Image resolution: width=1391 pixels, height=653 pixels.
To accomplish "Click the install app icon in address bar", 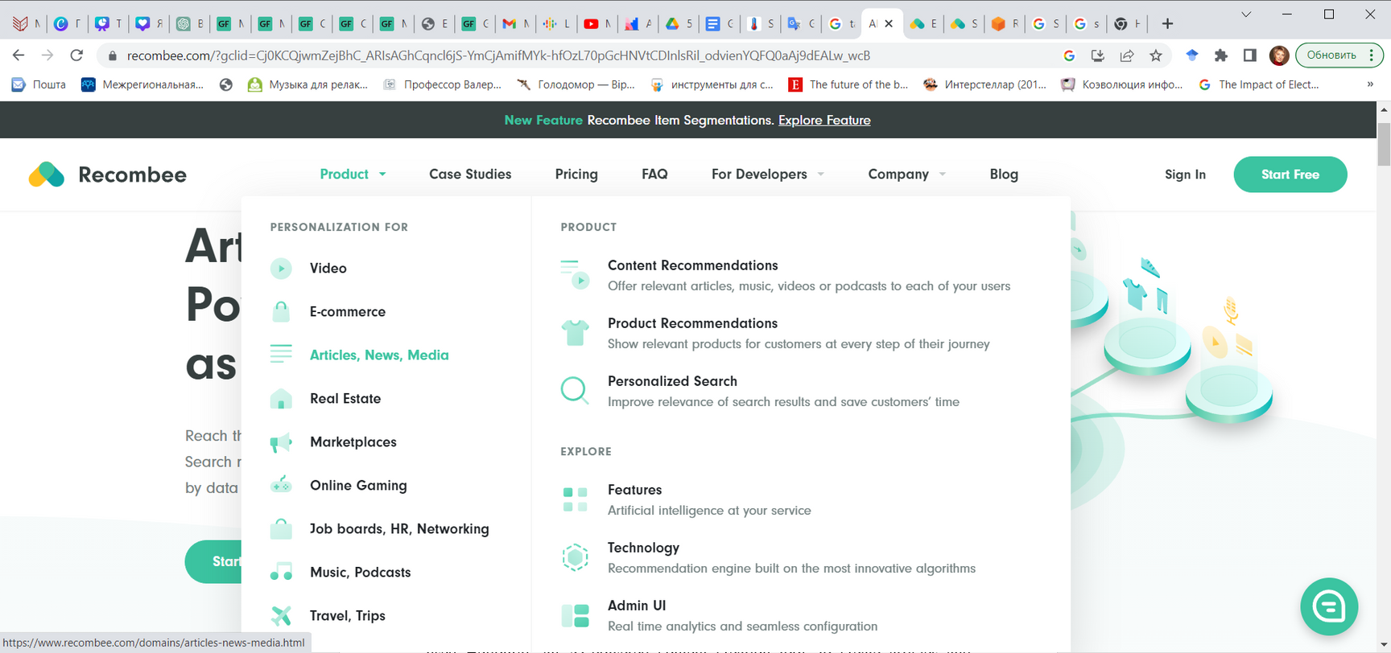I will click(x=1098, y=55).
